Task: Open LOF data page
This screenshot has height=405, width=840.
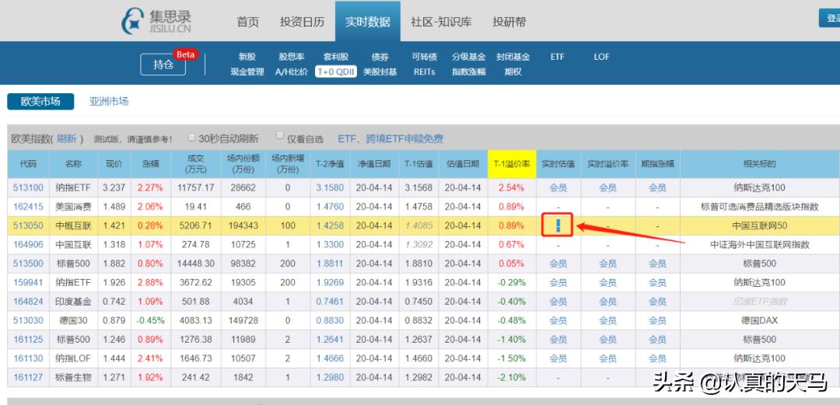Action: click(x=601, y=57)
